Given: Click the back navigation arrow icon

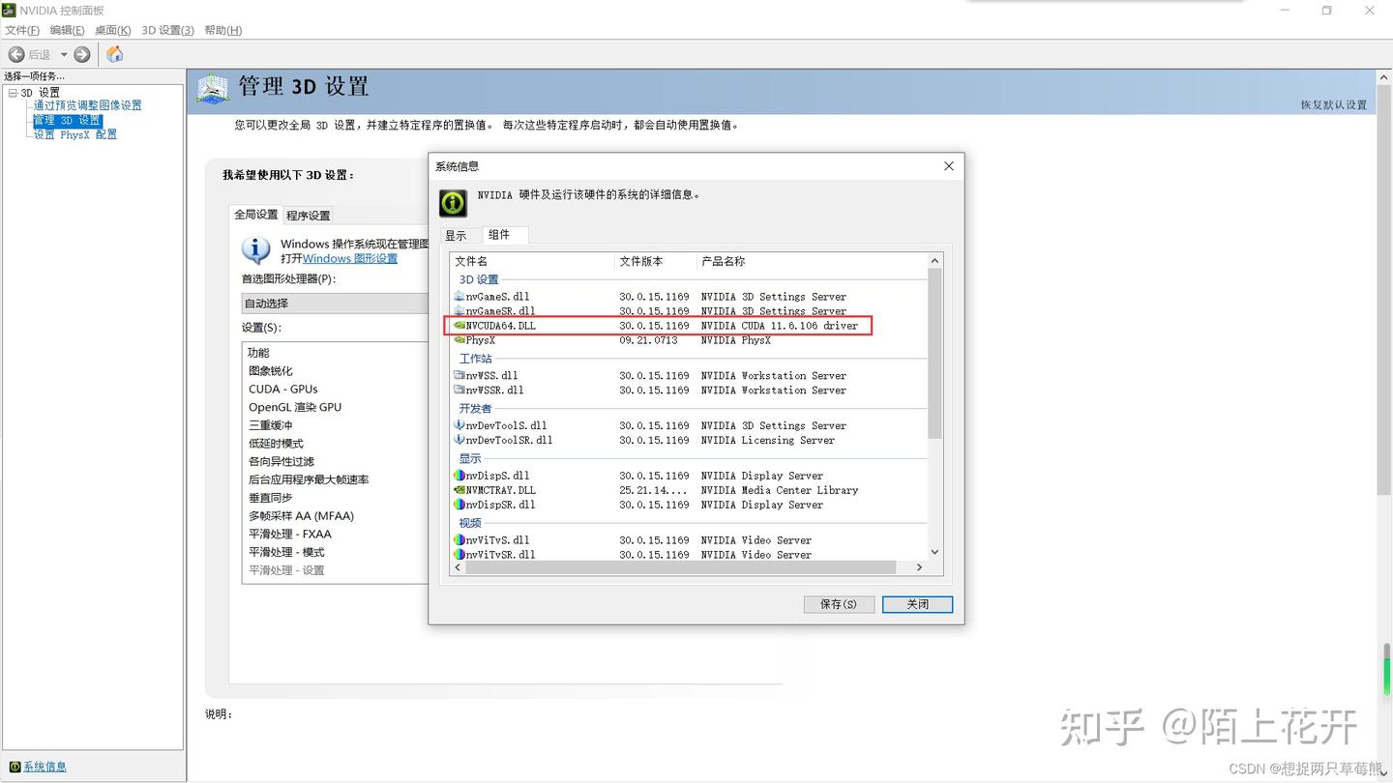Looking at the screenshot, I should [16, 53].
